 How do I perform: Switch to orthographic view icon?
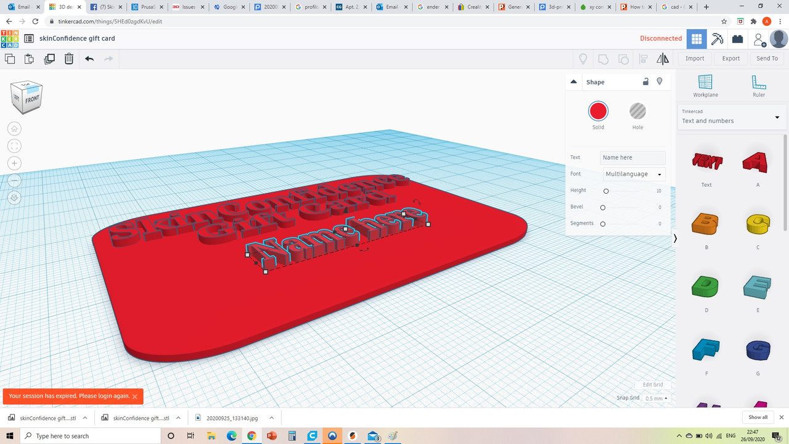[15, 198]
